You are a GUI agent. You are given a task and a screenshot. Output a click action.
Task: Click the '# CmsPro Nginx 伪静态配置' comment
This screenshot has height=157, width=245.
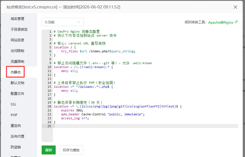tap(77, 32)
